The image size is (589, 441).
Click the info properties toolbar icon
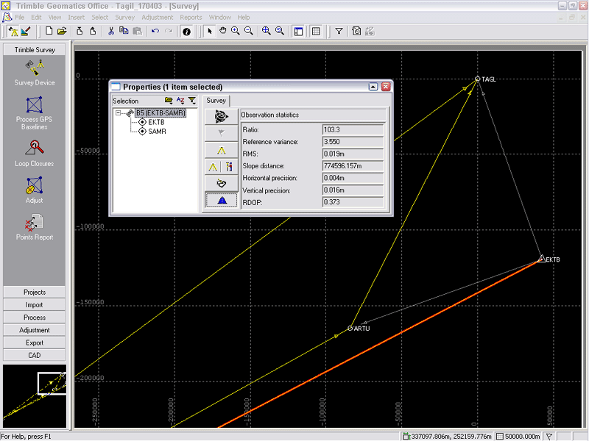pyautogui.click(x=186, y=32)
